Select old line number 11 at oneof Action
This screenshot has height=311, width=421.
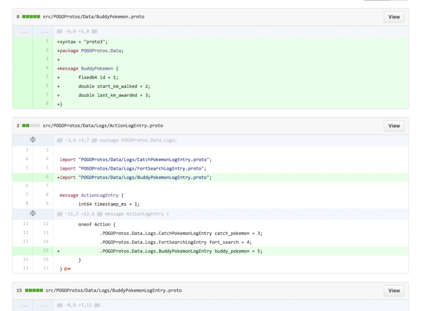pyautogui.click(x=25, y=224)
